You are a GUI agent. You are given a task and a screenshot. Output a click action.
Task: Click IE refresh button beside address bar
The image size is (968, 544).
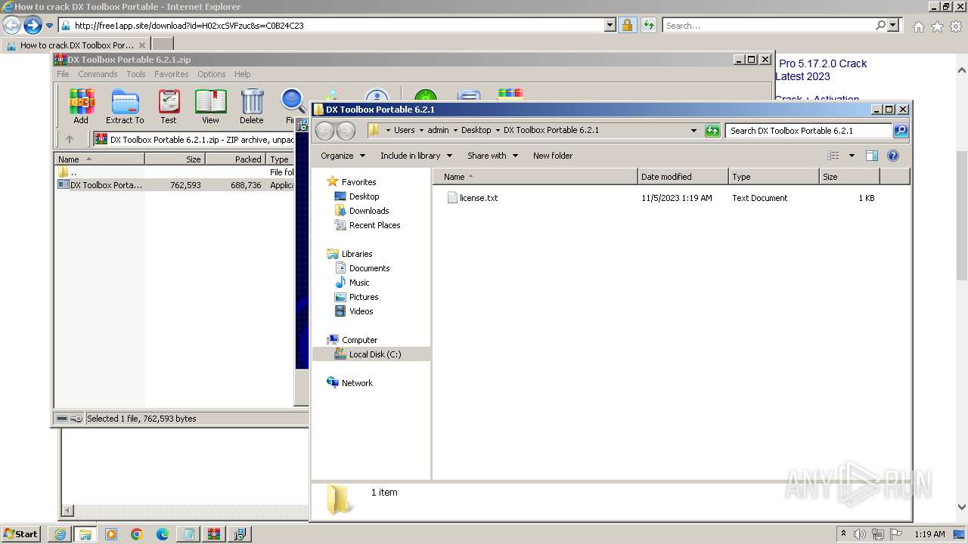coord(648,25)
